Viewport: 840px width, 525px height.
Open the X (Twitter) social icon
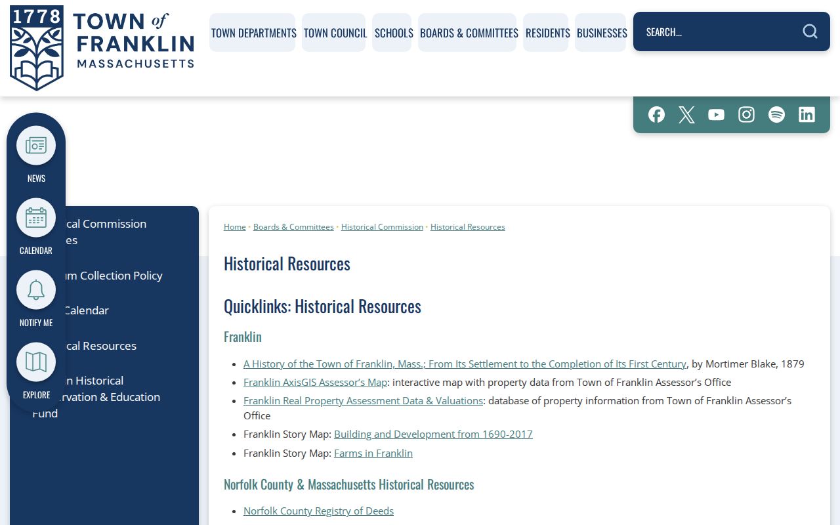(x=686, y=115)
